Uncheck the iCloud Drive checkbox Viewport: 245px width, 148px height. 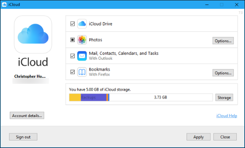pyautogui.click(x=72, y=24)
